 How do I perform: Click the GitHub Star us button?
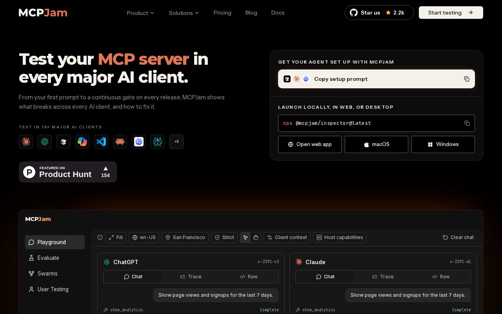(379, 13)
